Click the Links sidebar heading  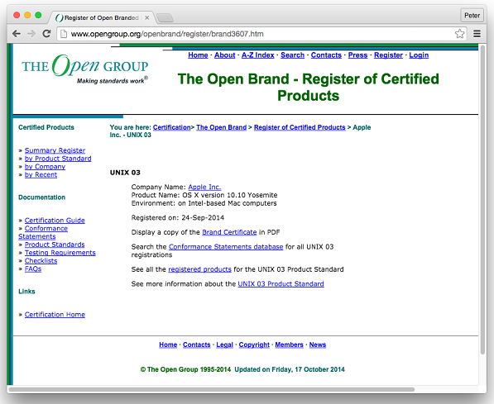click(x=26, y=292)
